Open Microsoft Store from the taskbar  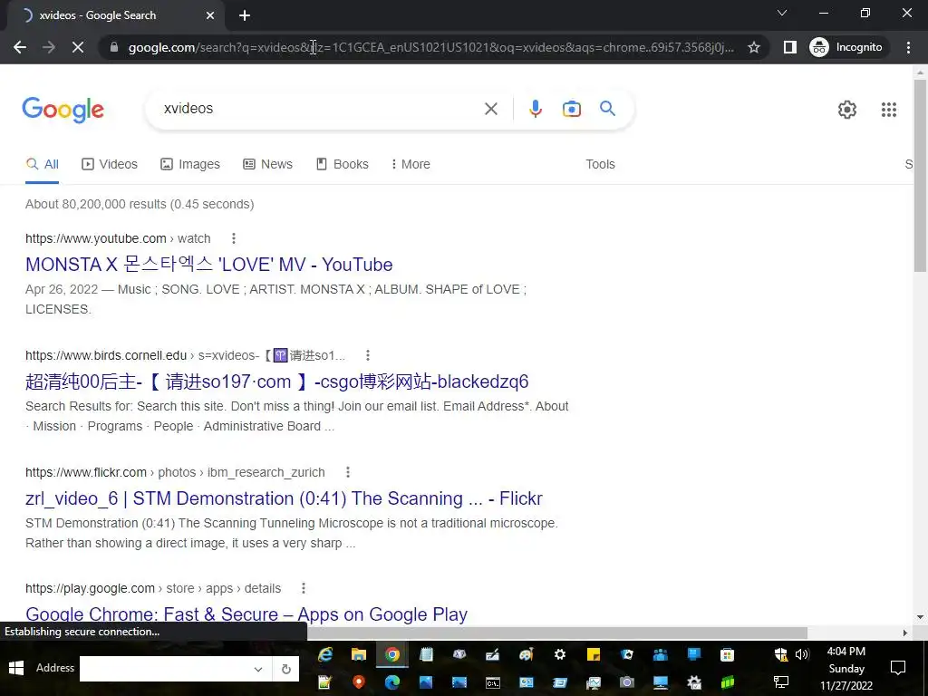click(x=727, y=654)
